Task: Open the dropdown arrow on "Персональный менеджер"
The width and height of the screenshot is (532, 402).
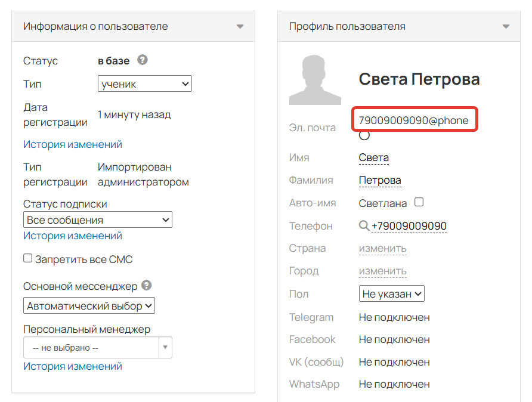Action: (165, 347)
